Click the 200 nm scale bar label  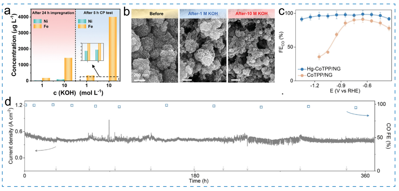140,75
